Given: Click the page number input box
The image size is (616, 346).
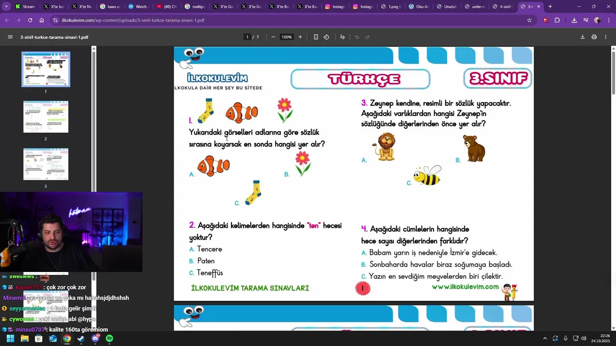Looking at the screenshot, I should (x=247, y=37).
